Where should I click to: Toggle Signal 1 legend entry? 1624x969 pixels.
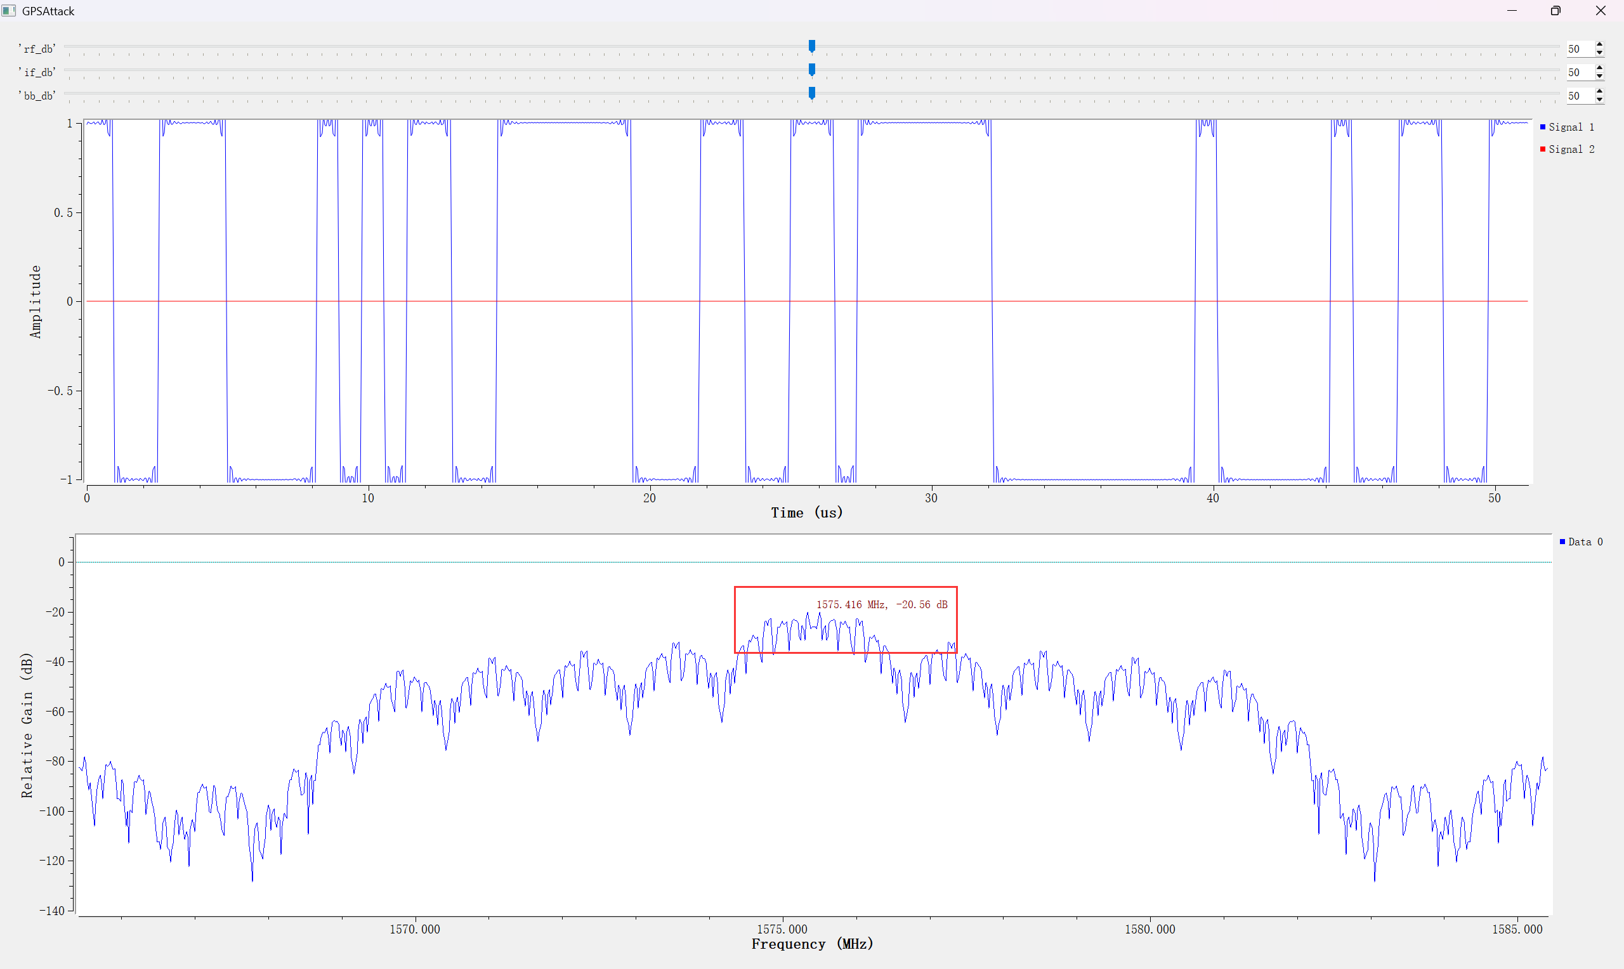pos(1570,127)
